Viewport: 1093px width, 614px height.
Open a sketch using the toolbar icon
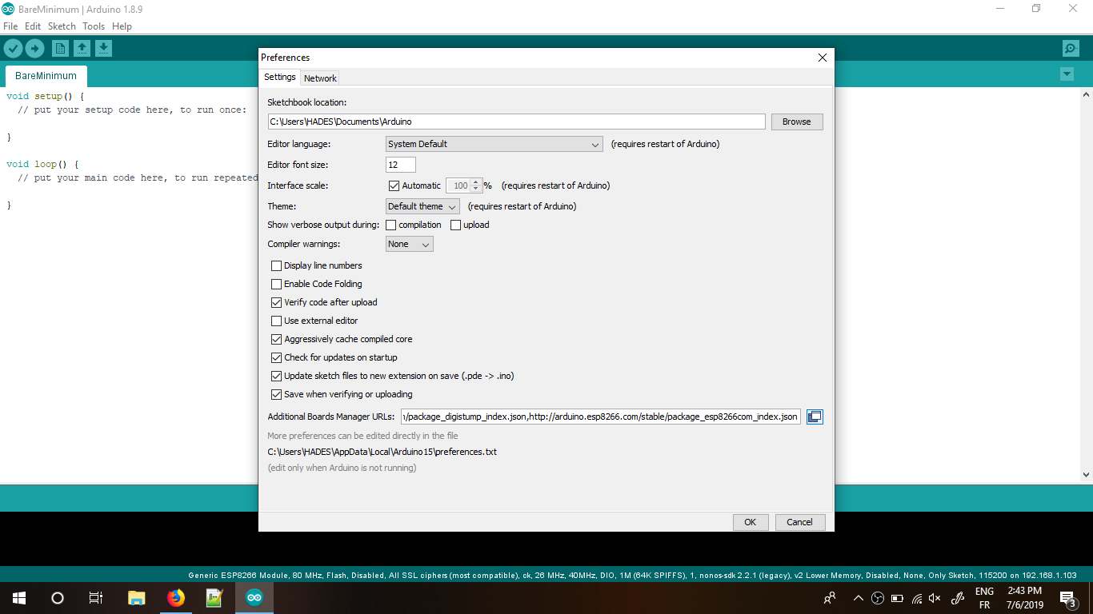click(82, 48)
